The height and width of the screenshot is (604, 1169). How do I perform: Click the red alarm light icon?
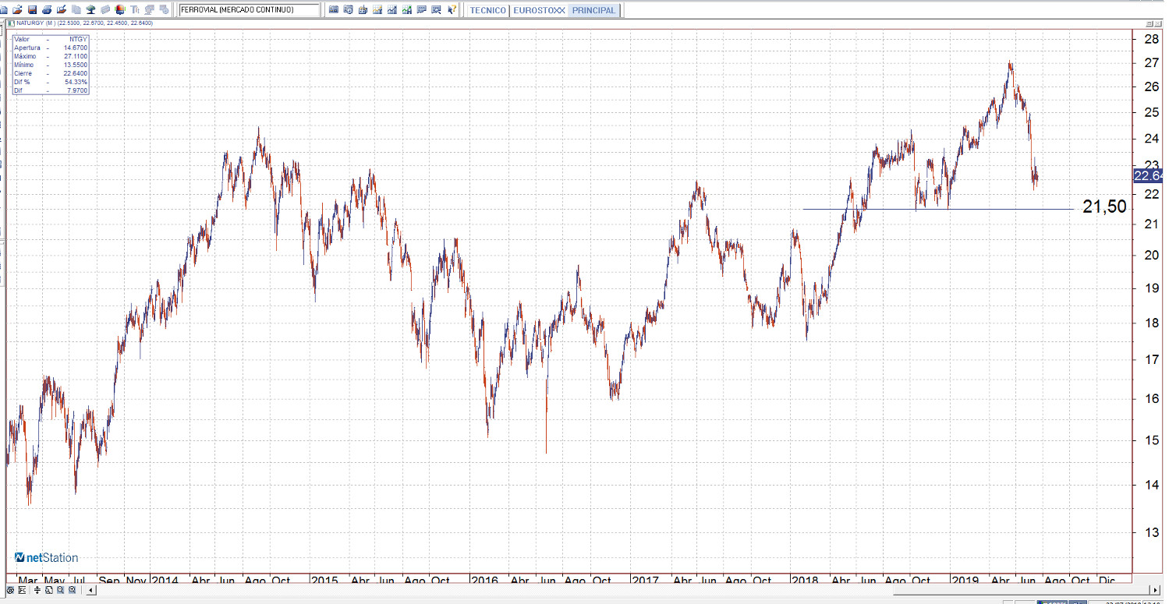(x=119, y=10)
